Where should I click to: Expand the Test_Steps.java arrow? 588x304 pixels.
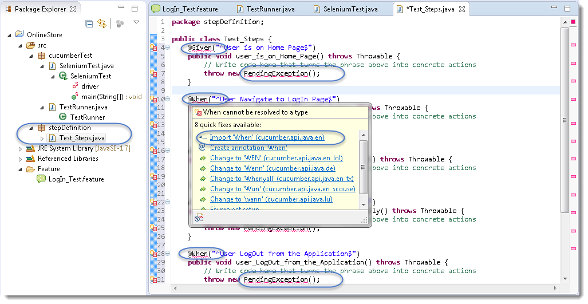(x=42, y=139)
